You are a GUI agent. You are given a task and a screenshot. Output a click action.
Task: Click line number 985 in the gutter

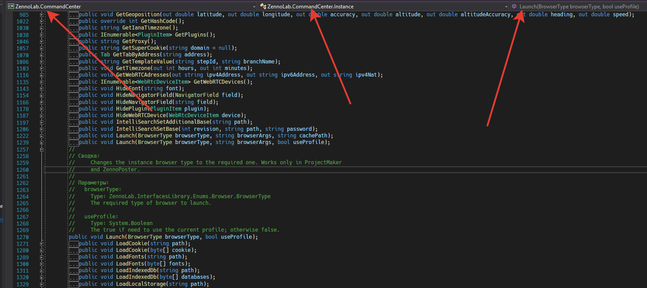(24, 15)
